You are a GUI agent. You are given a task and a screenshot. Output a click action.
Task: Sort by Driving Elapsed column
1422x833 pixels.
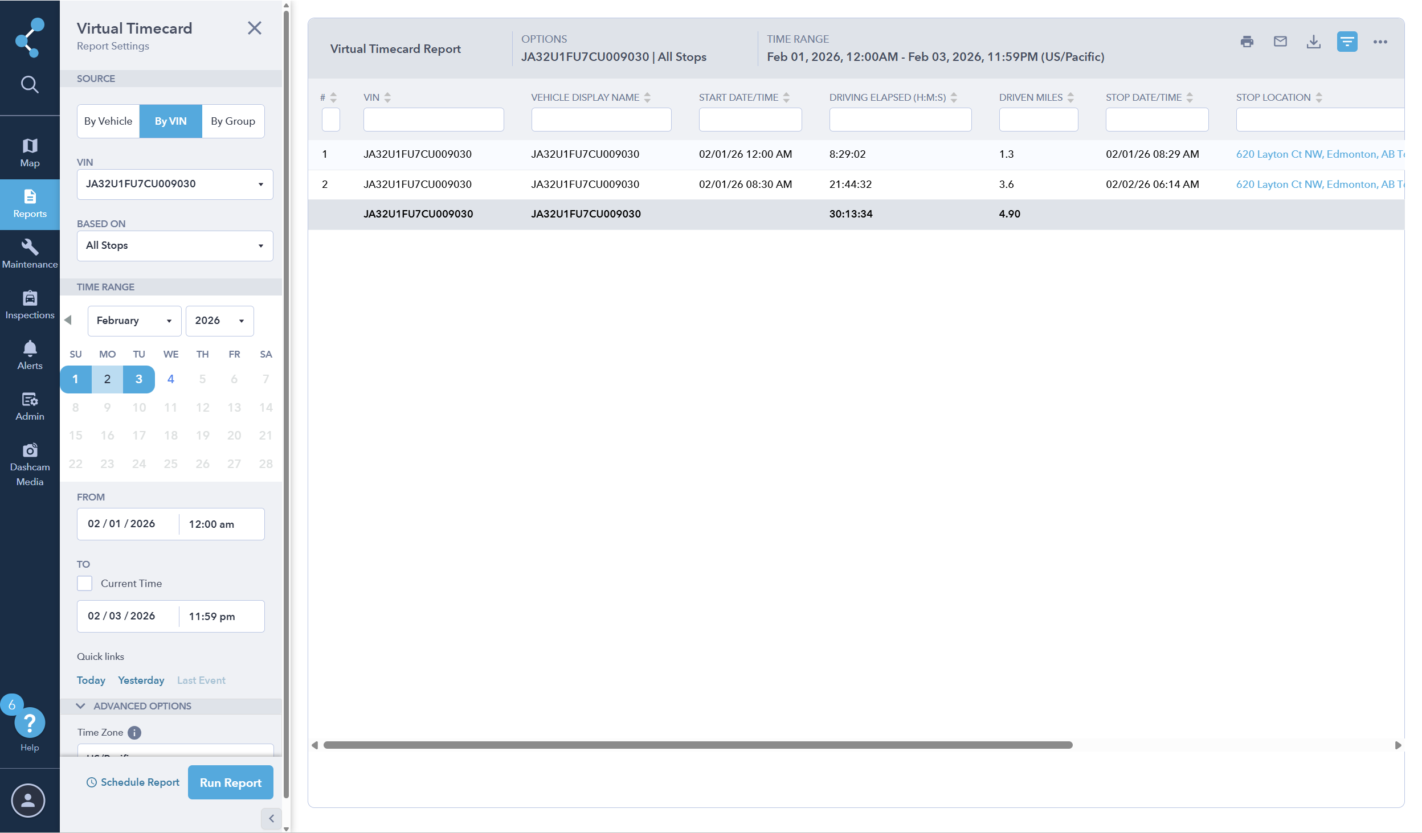tap(954, 97)
